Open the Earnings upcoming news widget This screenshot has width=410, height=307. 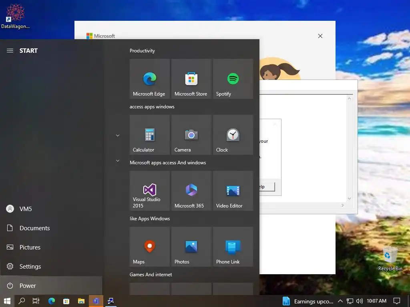pos(308,301)
